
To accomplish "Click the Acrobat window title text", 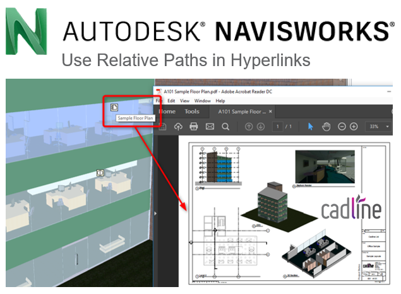I will 218,91.
